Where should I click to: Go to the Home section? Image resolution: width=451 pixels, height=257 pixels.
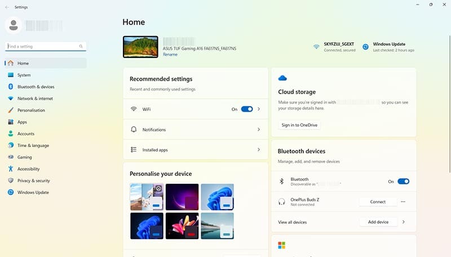[46, 63]
